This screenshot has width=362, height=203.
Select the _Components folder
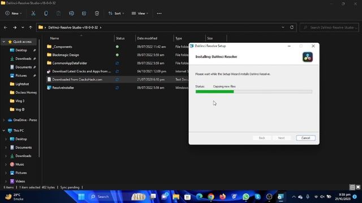[x=62, y=47]
